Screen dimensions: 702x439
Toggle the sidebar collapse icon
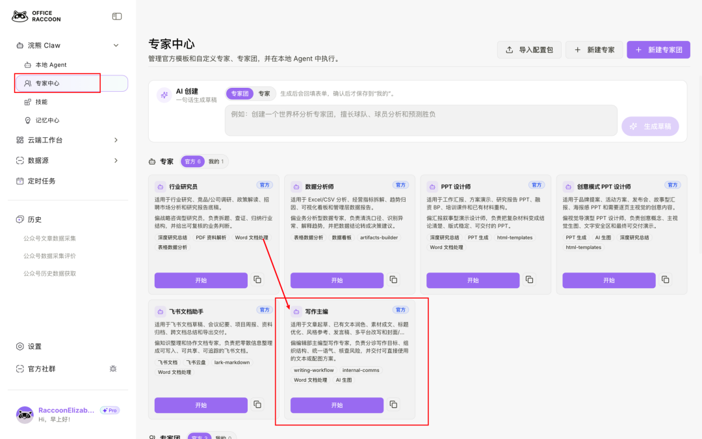click(x=117, y=16)
